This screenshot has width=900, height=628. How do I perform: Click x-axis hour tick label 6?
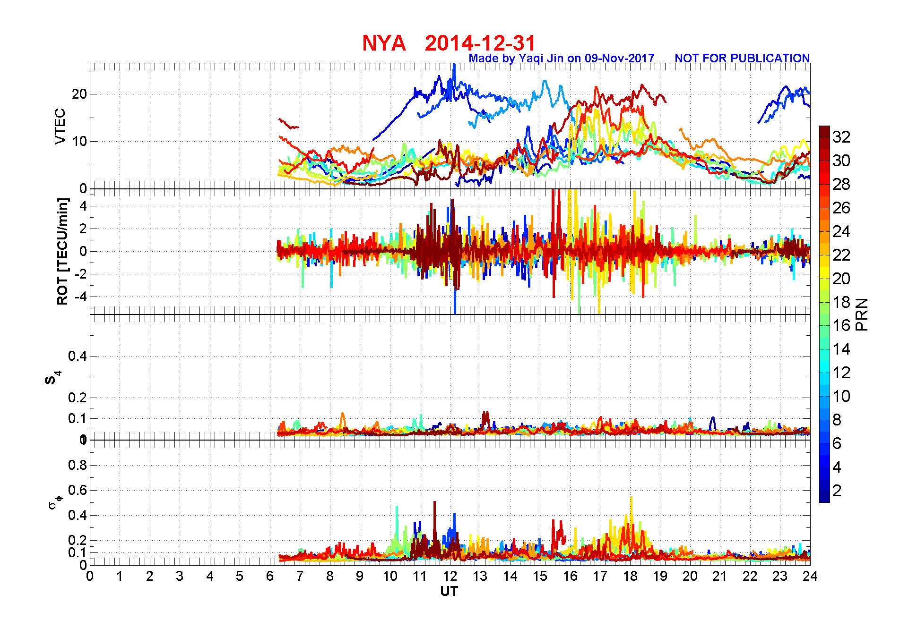(270, 576)
